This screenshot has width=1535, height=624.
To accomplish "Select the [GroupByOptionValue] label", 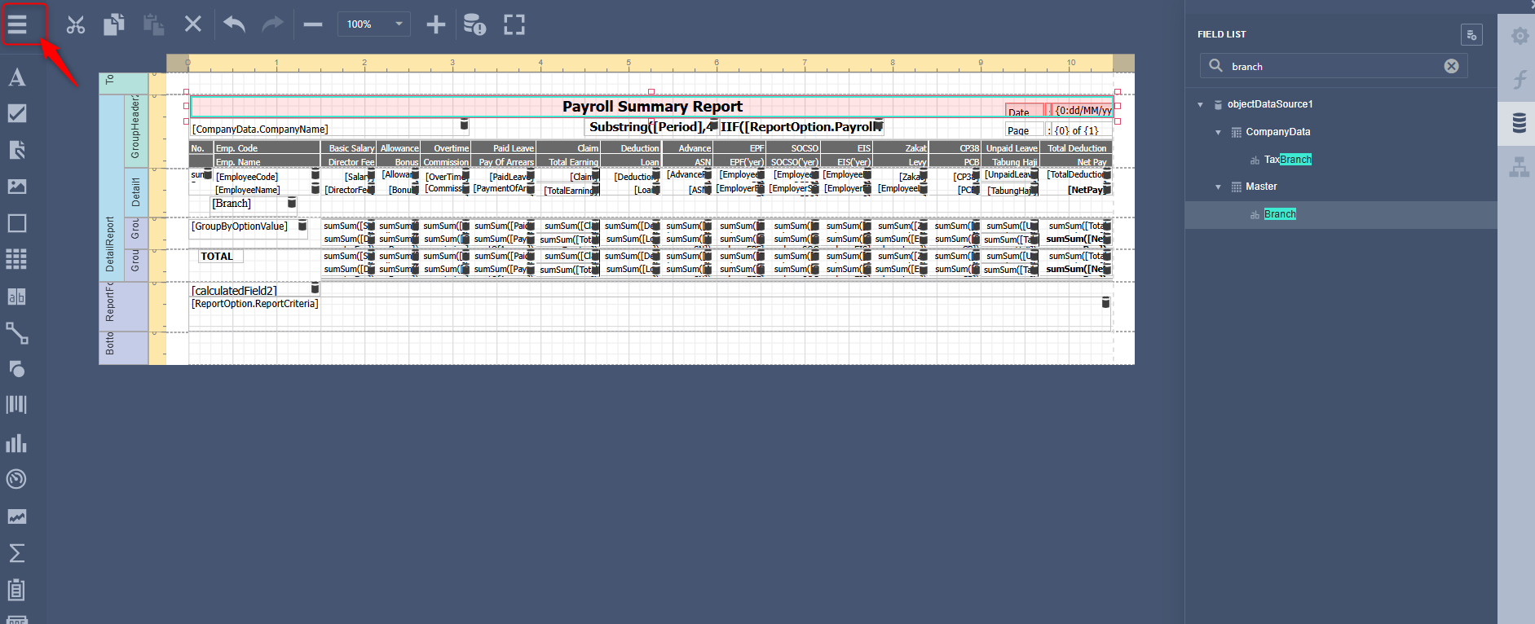I will coord(248,226).
